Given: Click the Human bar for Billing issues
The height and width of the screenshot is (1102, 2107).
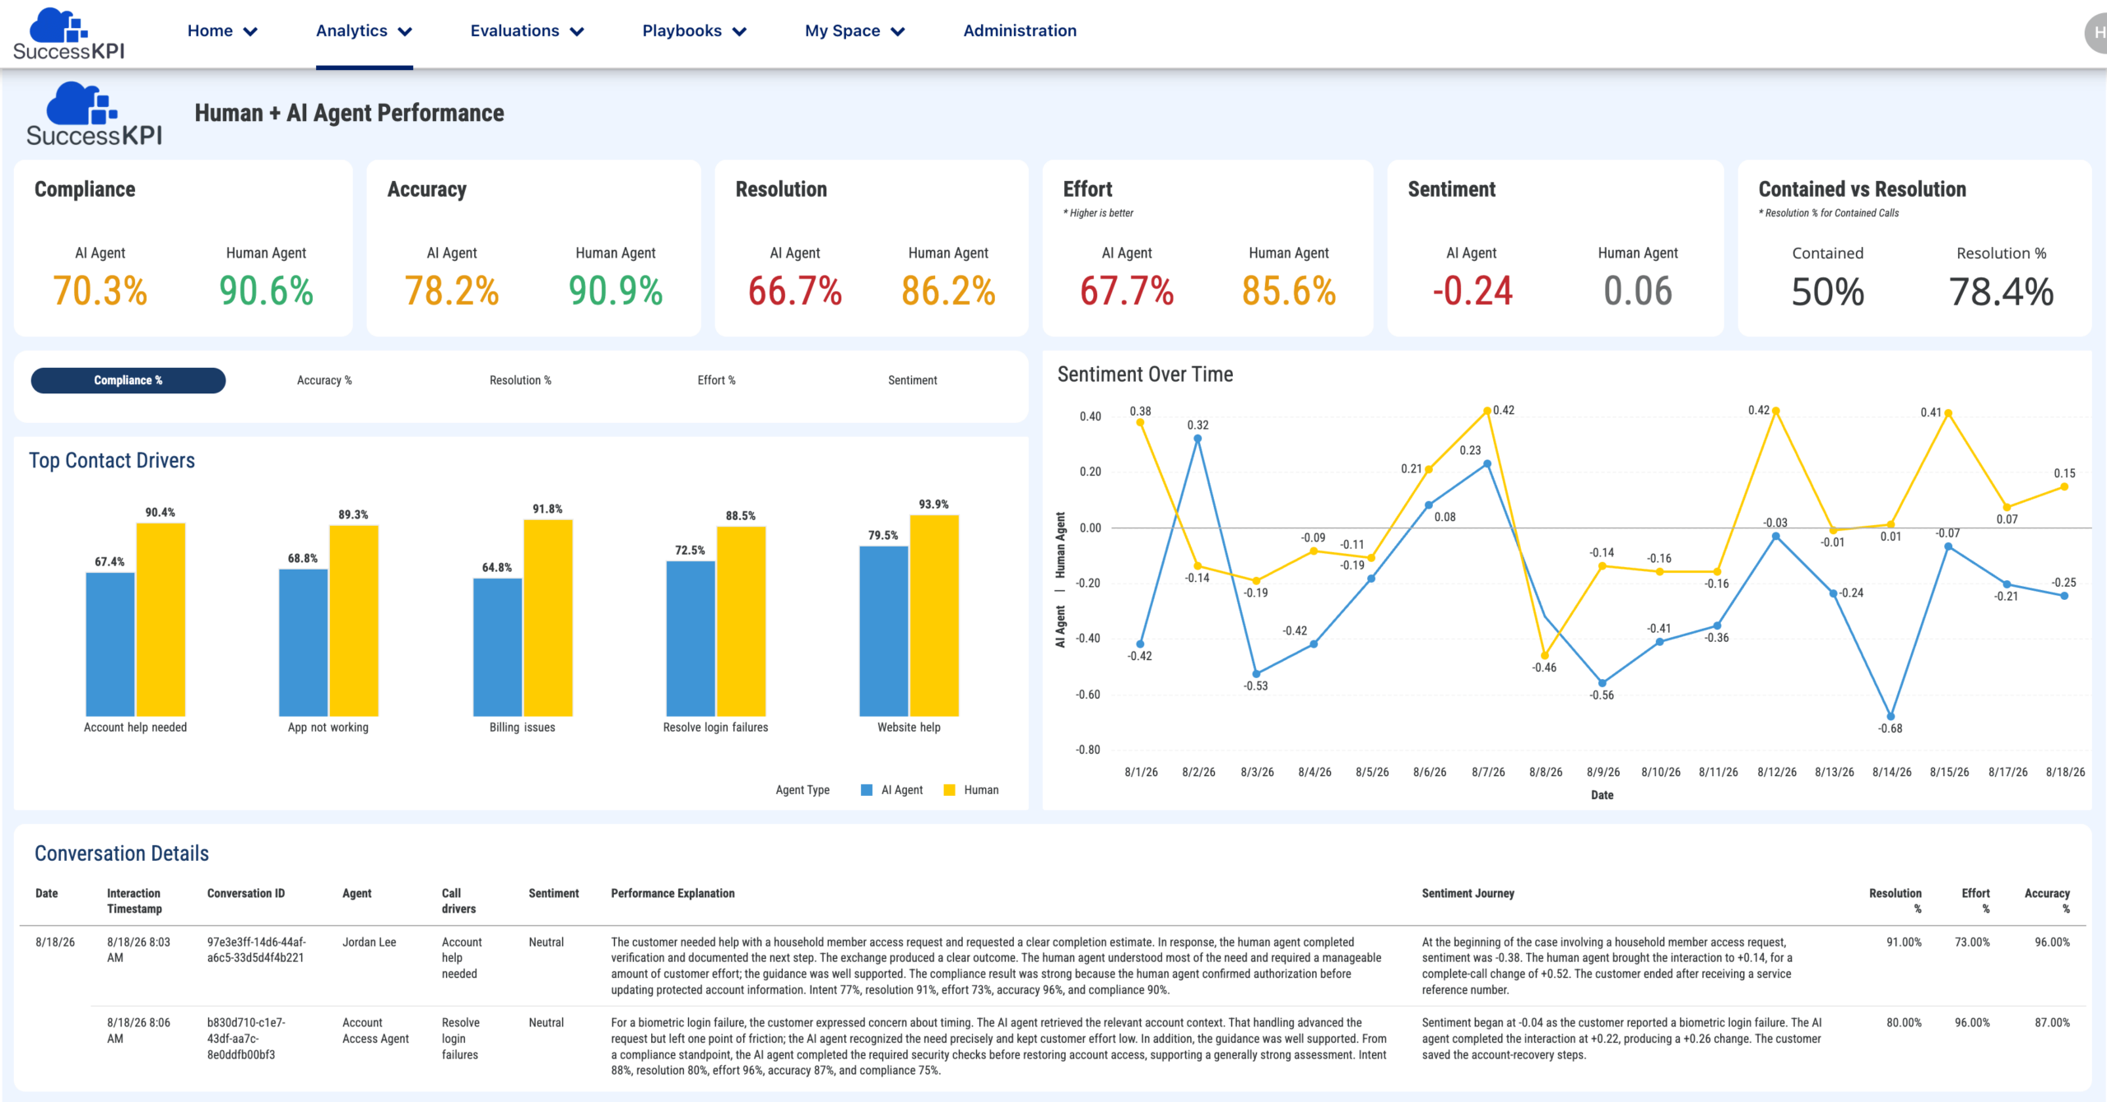Looking at the screenshot, I should (x=548, y=618).
